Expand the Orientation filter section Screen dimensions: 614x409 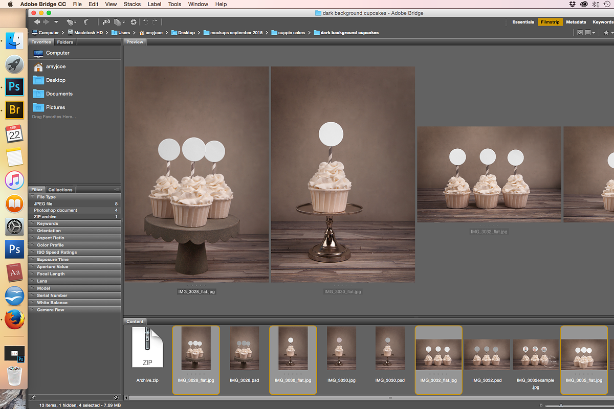coord(75,231)
